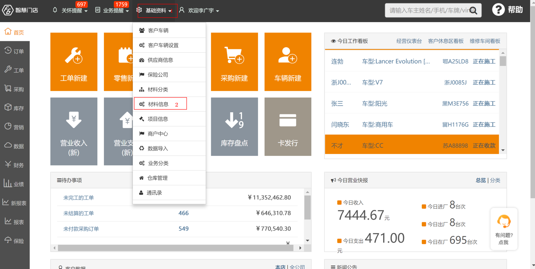Select 业务分类 menu entry
The width and height of the screenshot is (535, 269).
[169, 163]
